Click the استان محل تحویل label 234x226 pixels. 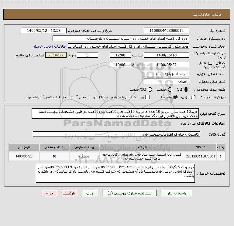(x=211, y=74)
